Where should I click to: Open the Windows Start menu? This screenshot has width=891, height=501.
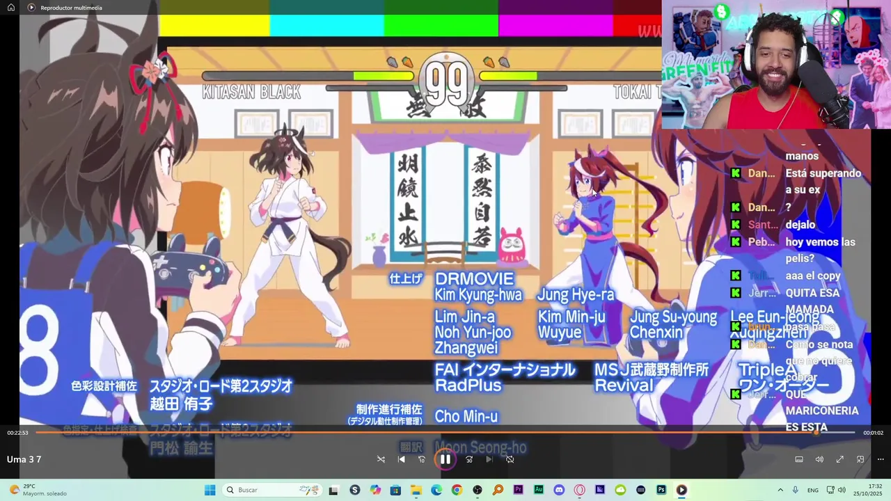(x=210, y=490)
